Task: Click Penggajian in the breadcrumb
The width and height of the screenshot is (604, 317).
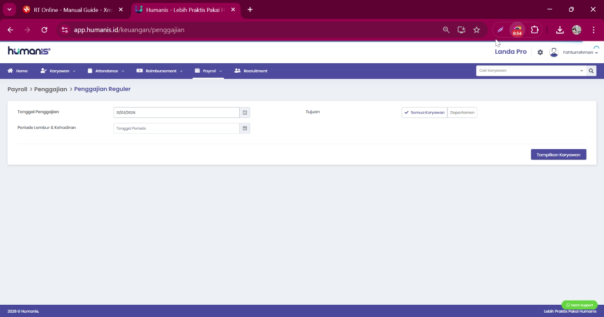Action: point(50,89)
